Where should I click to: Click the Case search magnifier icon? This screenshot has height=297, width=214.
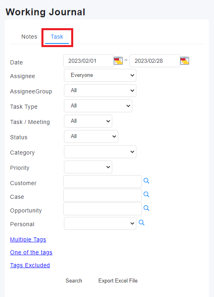pyautogui.click(x=146, y=194)
